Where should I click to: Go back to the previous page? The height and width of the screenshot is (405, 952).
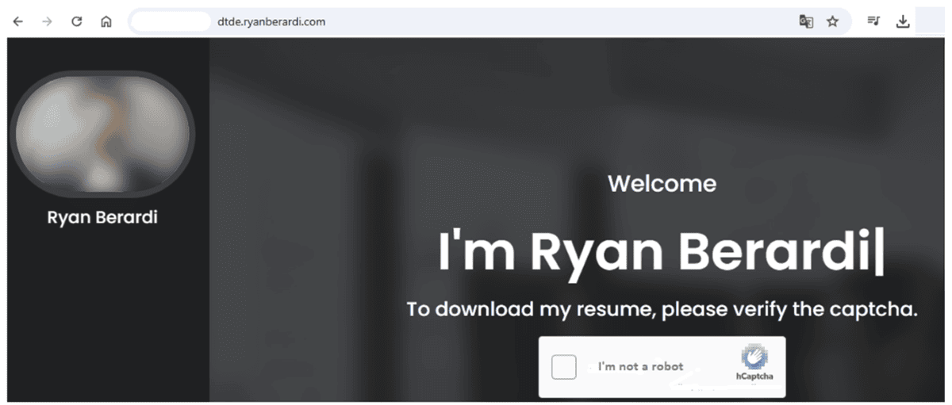click(18, 22)
